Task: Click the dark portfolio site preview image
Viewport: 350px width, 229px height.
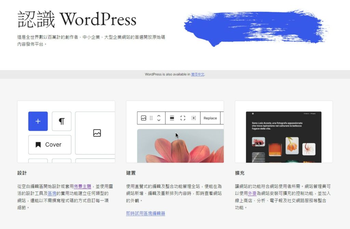Action: [x=284, y=137]
